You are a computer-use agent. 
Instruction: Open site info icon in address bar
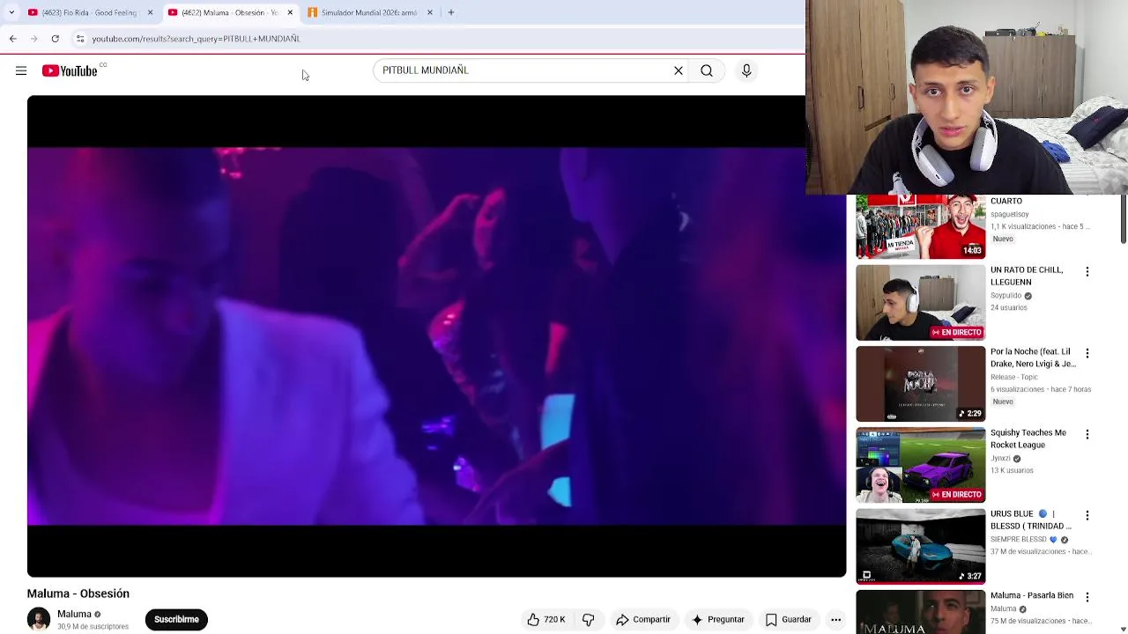pyautogui.click(x=80, y=39)
